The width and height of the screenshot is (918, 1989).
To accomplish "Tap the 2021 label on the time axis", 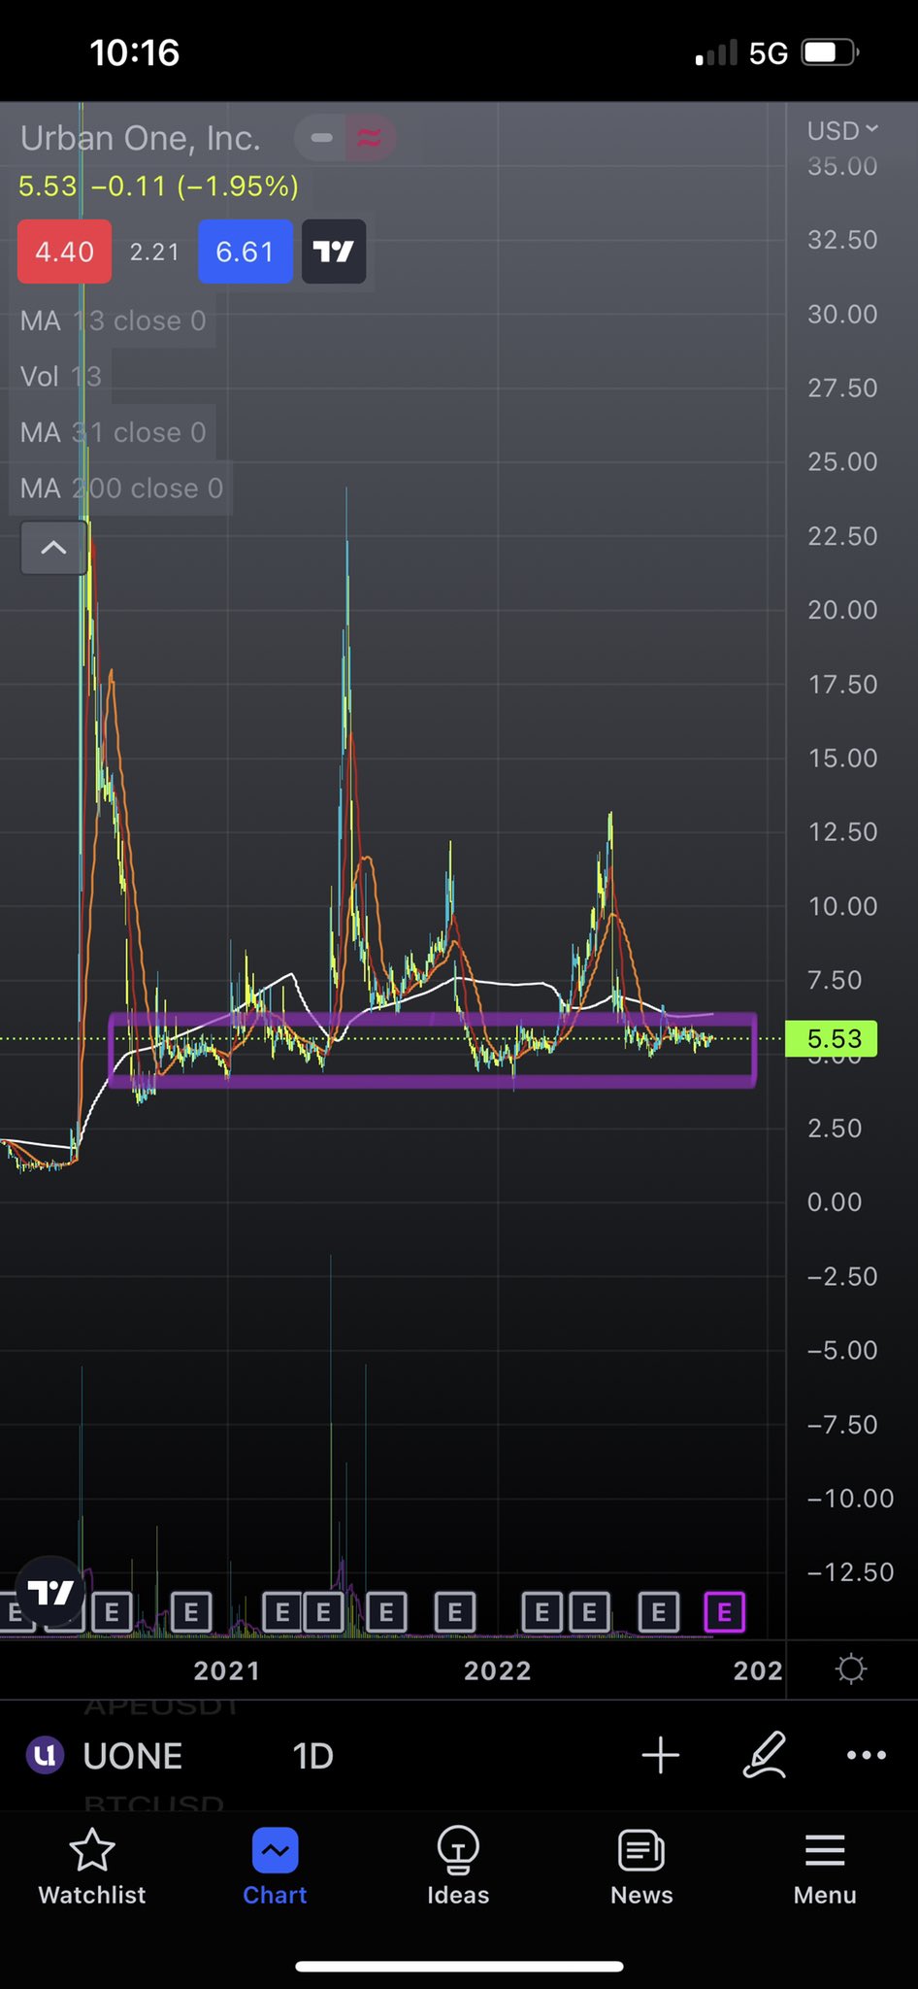I will [x=227, y=1670].
